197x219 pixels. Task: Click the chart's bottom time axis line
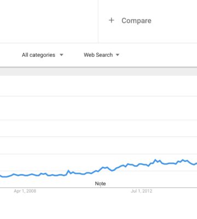pyautogui.click(x=99, y=187)
